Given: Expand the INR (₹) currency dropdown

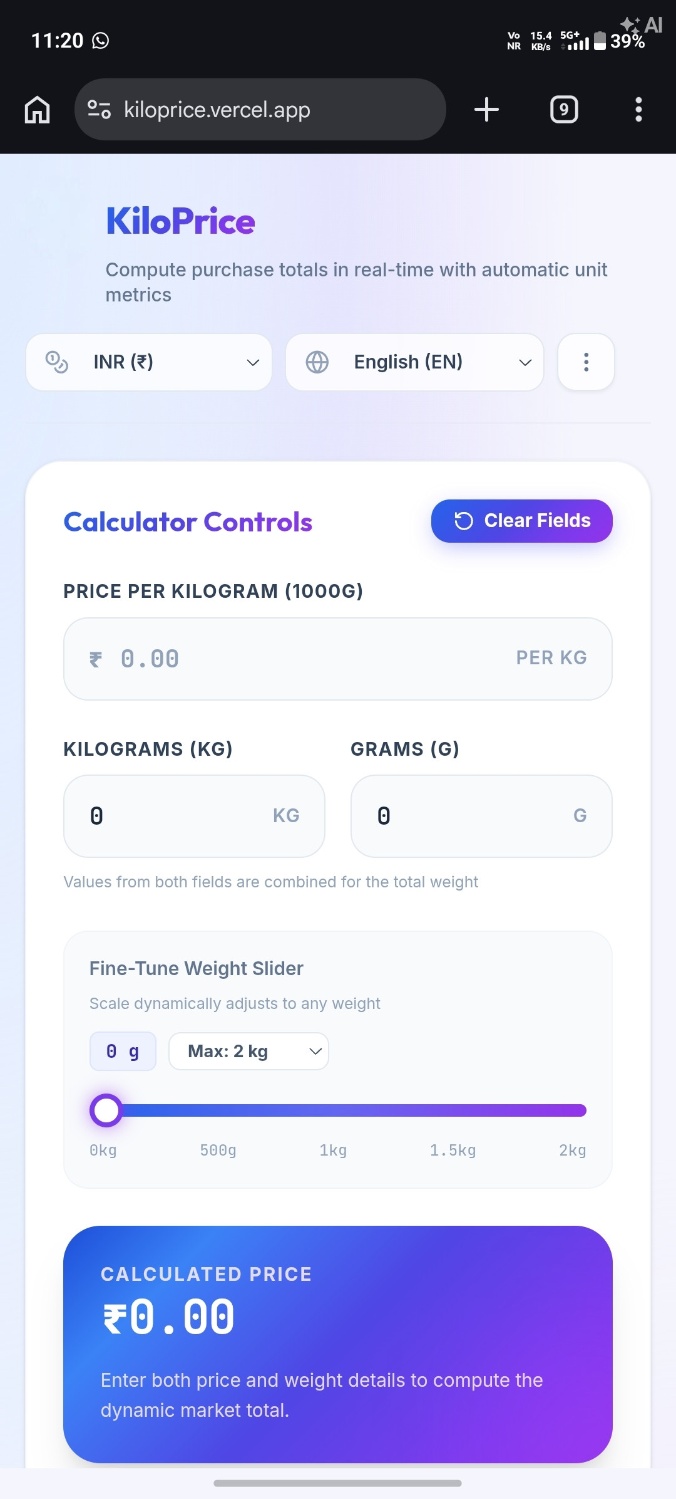Looking at the screenshot, I should (x=149, y=362).
